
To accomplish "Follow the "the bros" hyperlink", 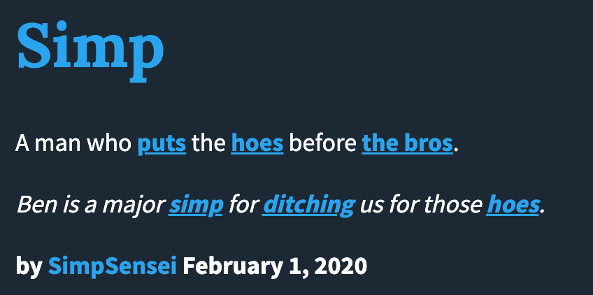I will coord(407,144).
